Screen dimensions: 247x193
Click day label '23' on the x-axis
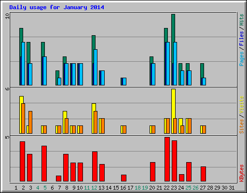(x=174, y=188)
